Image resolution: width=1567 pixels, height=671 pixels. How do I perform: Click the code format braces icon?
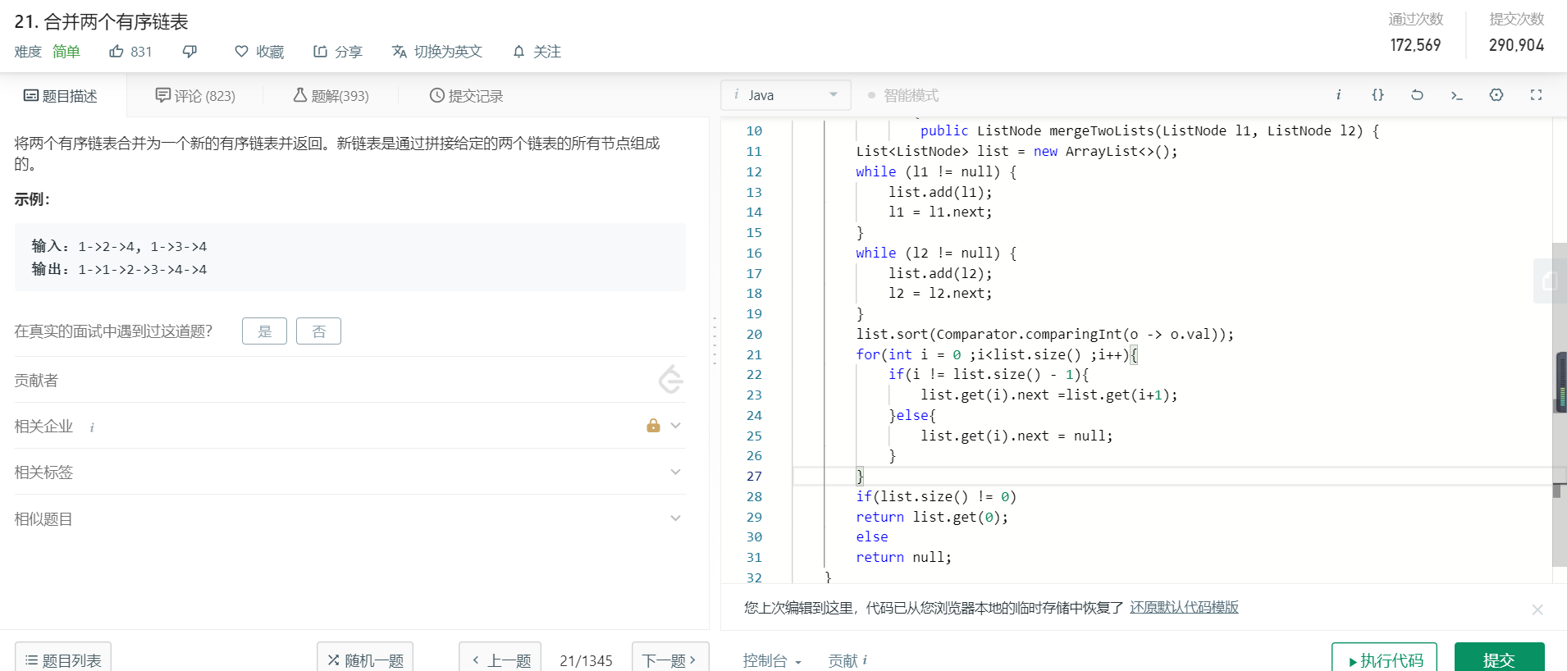(1377, 95)
